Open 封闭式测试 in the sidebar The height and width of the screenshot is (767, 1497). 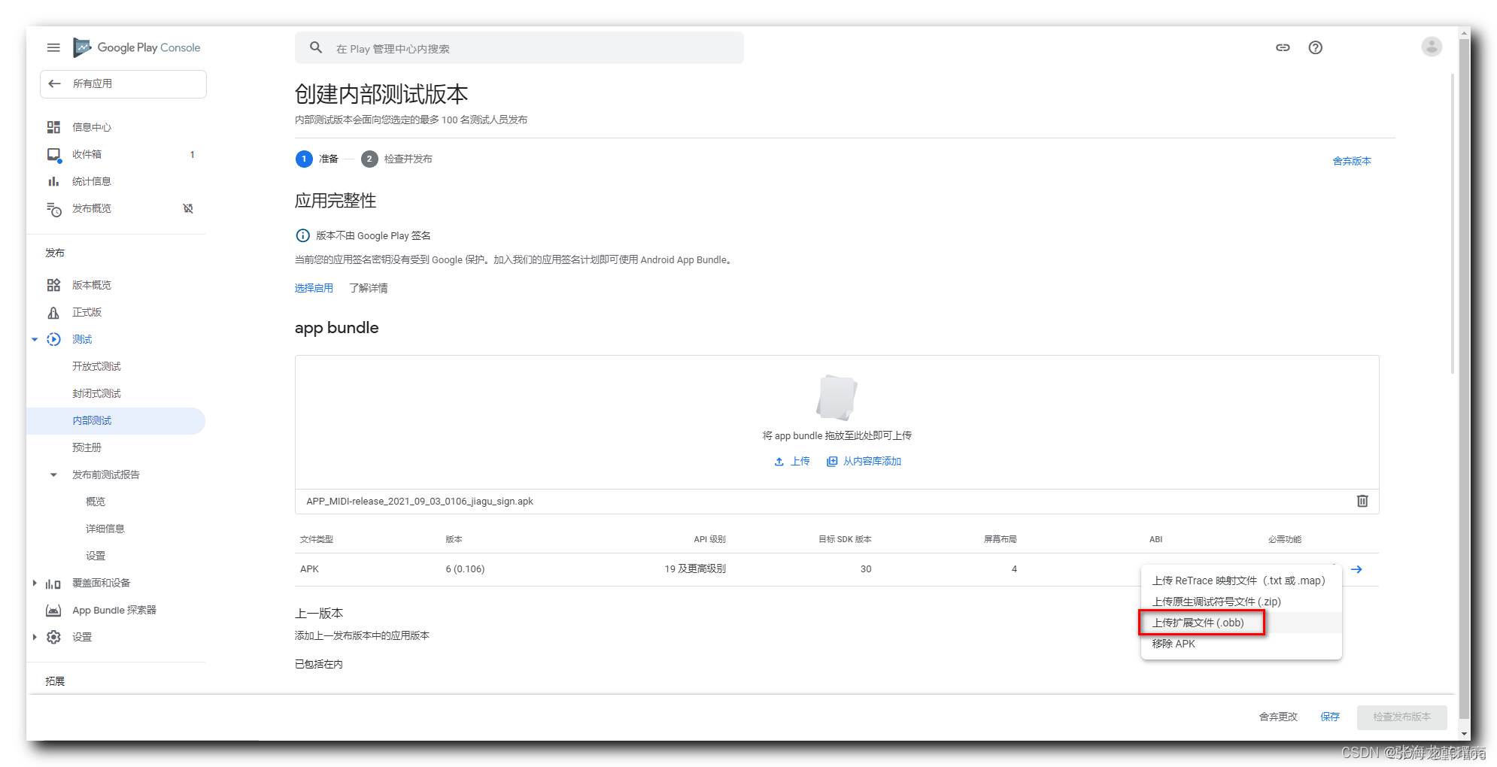click(96, 393)
